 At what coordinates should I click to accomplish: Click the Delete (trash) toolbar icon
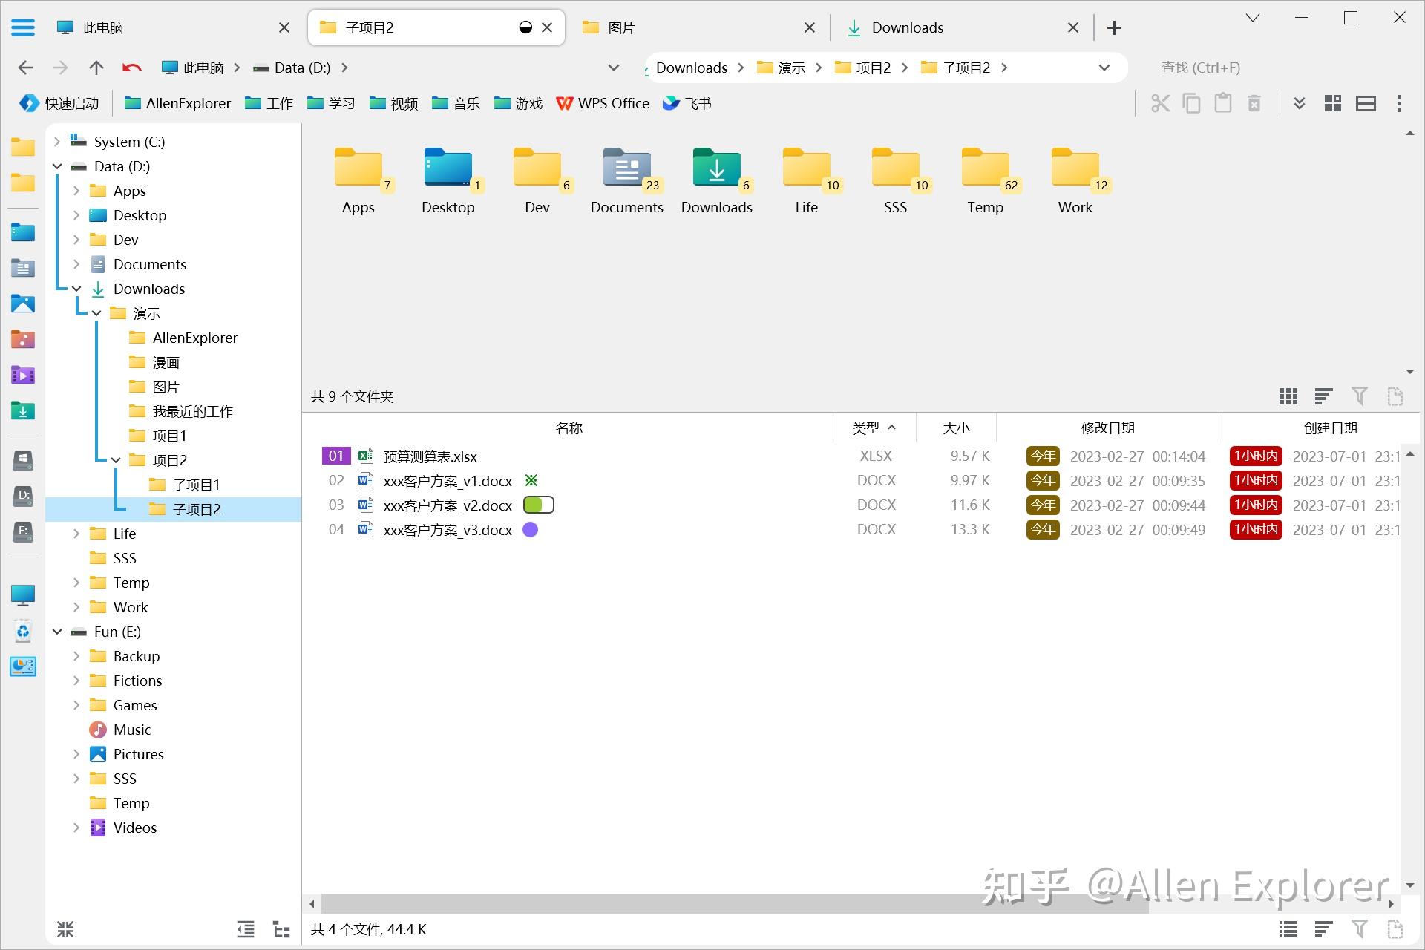point(1254,103)
